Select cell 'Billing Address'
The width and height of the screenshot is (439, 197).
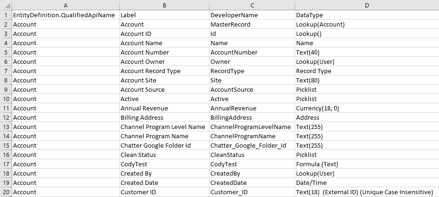click(164, 117)
